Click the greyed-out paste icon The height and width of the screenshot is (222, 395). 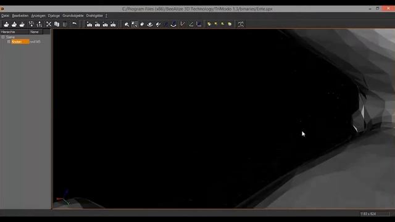pos(65,24)
